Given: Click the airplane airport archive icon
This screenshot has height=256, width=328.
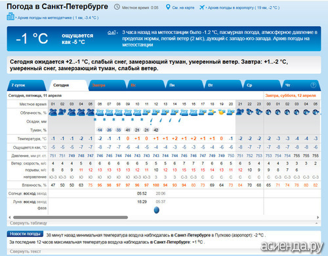Looking at the screenshot, I should [201, 7].
